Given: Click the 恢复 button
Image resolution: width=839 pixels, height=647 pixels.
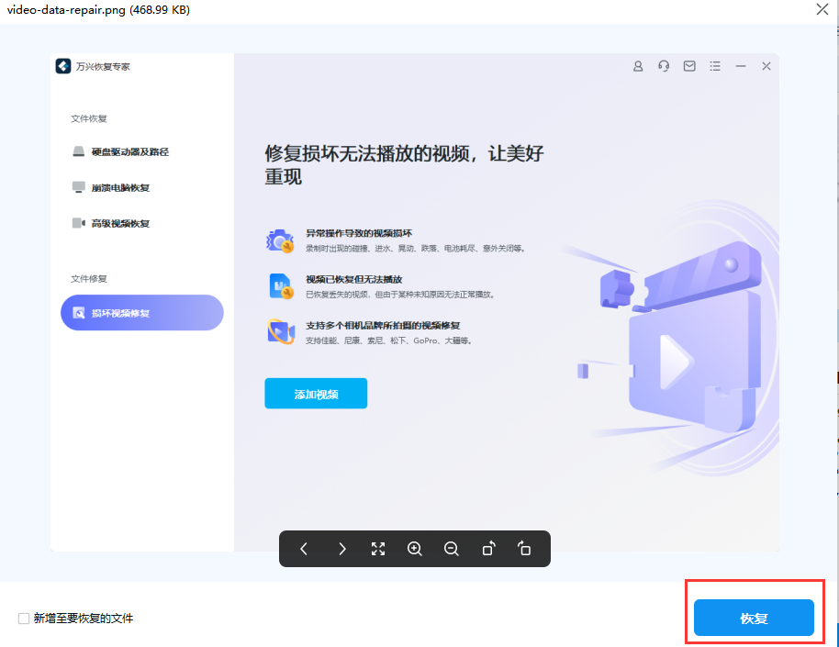Looking at the screenshot, I should pyautogui.click(x=755, y=618).
